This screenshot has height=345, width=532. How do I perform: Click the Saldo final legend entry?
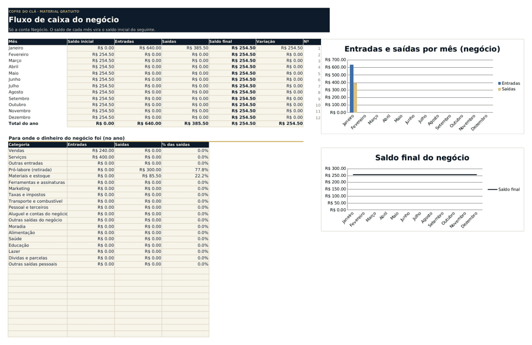[x=504, y=189]
